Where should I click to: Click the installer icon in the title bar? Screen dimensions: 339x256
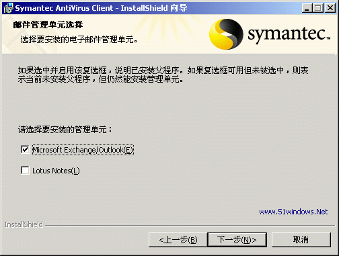point(9,8)
